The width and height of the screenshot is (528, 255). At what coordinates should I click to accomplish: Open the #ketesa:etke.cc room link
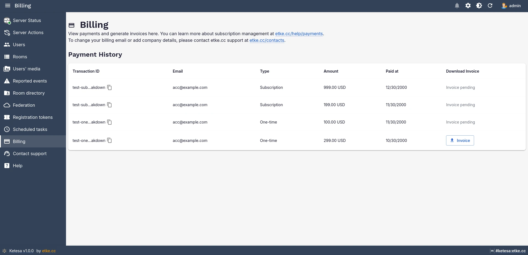[x=510, y=251]
